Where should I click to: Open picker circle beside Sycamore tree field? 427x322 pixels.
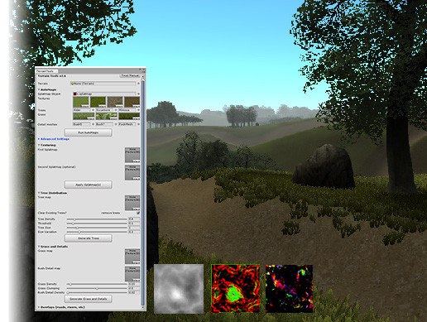116,110
